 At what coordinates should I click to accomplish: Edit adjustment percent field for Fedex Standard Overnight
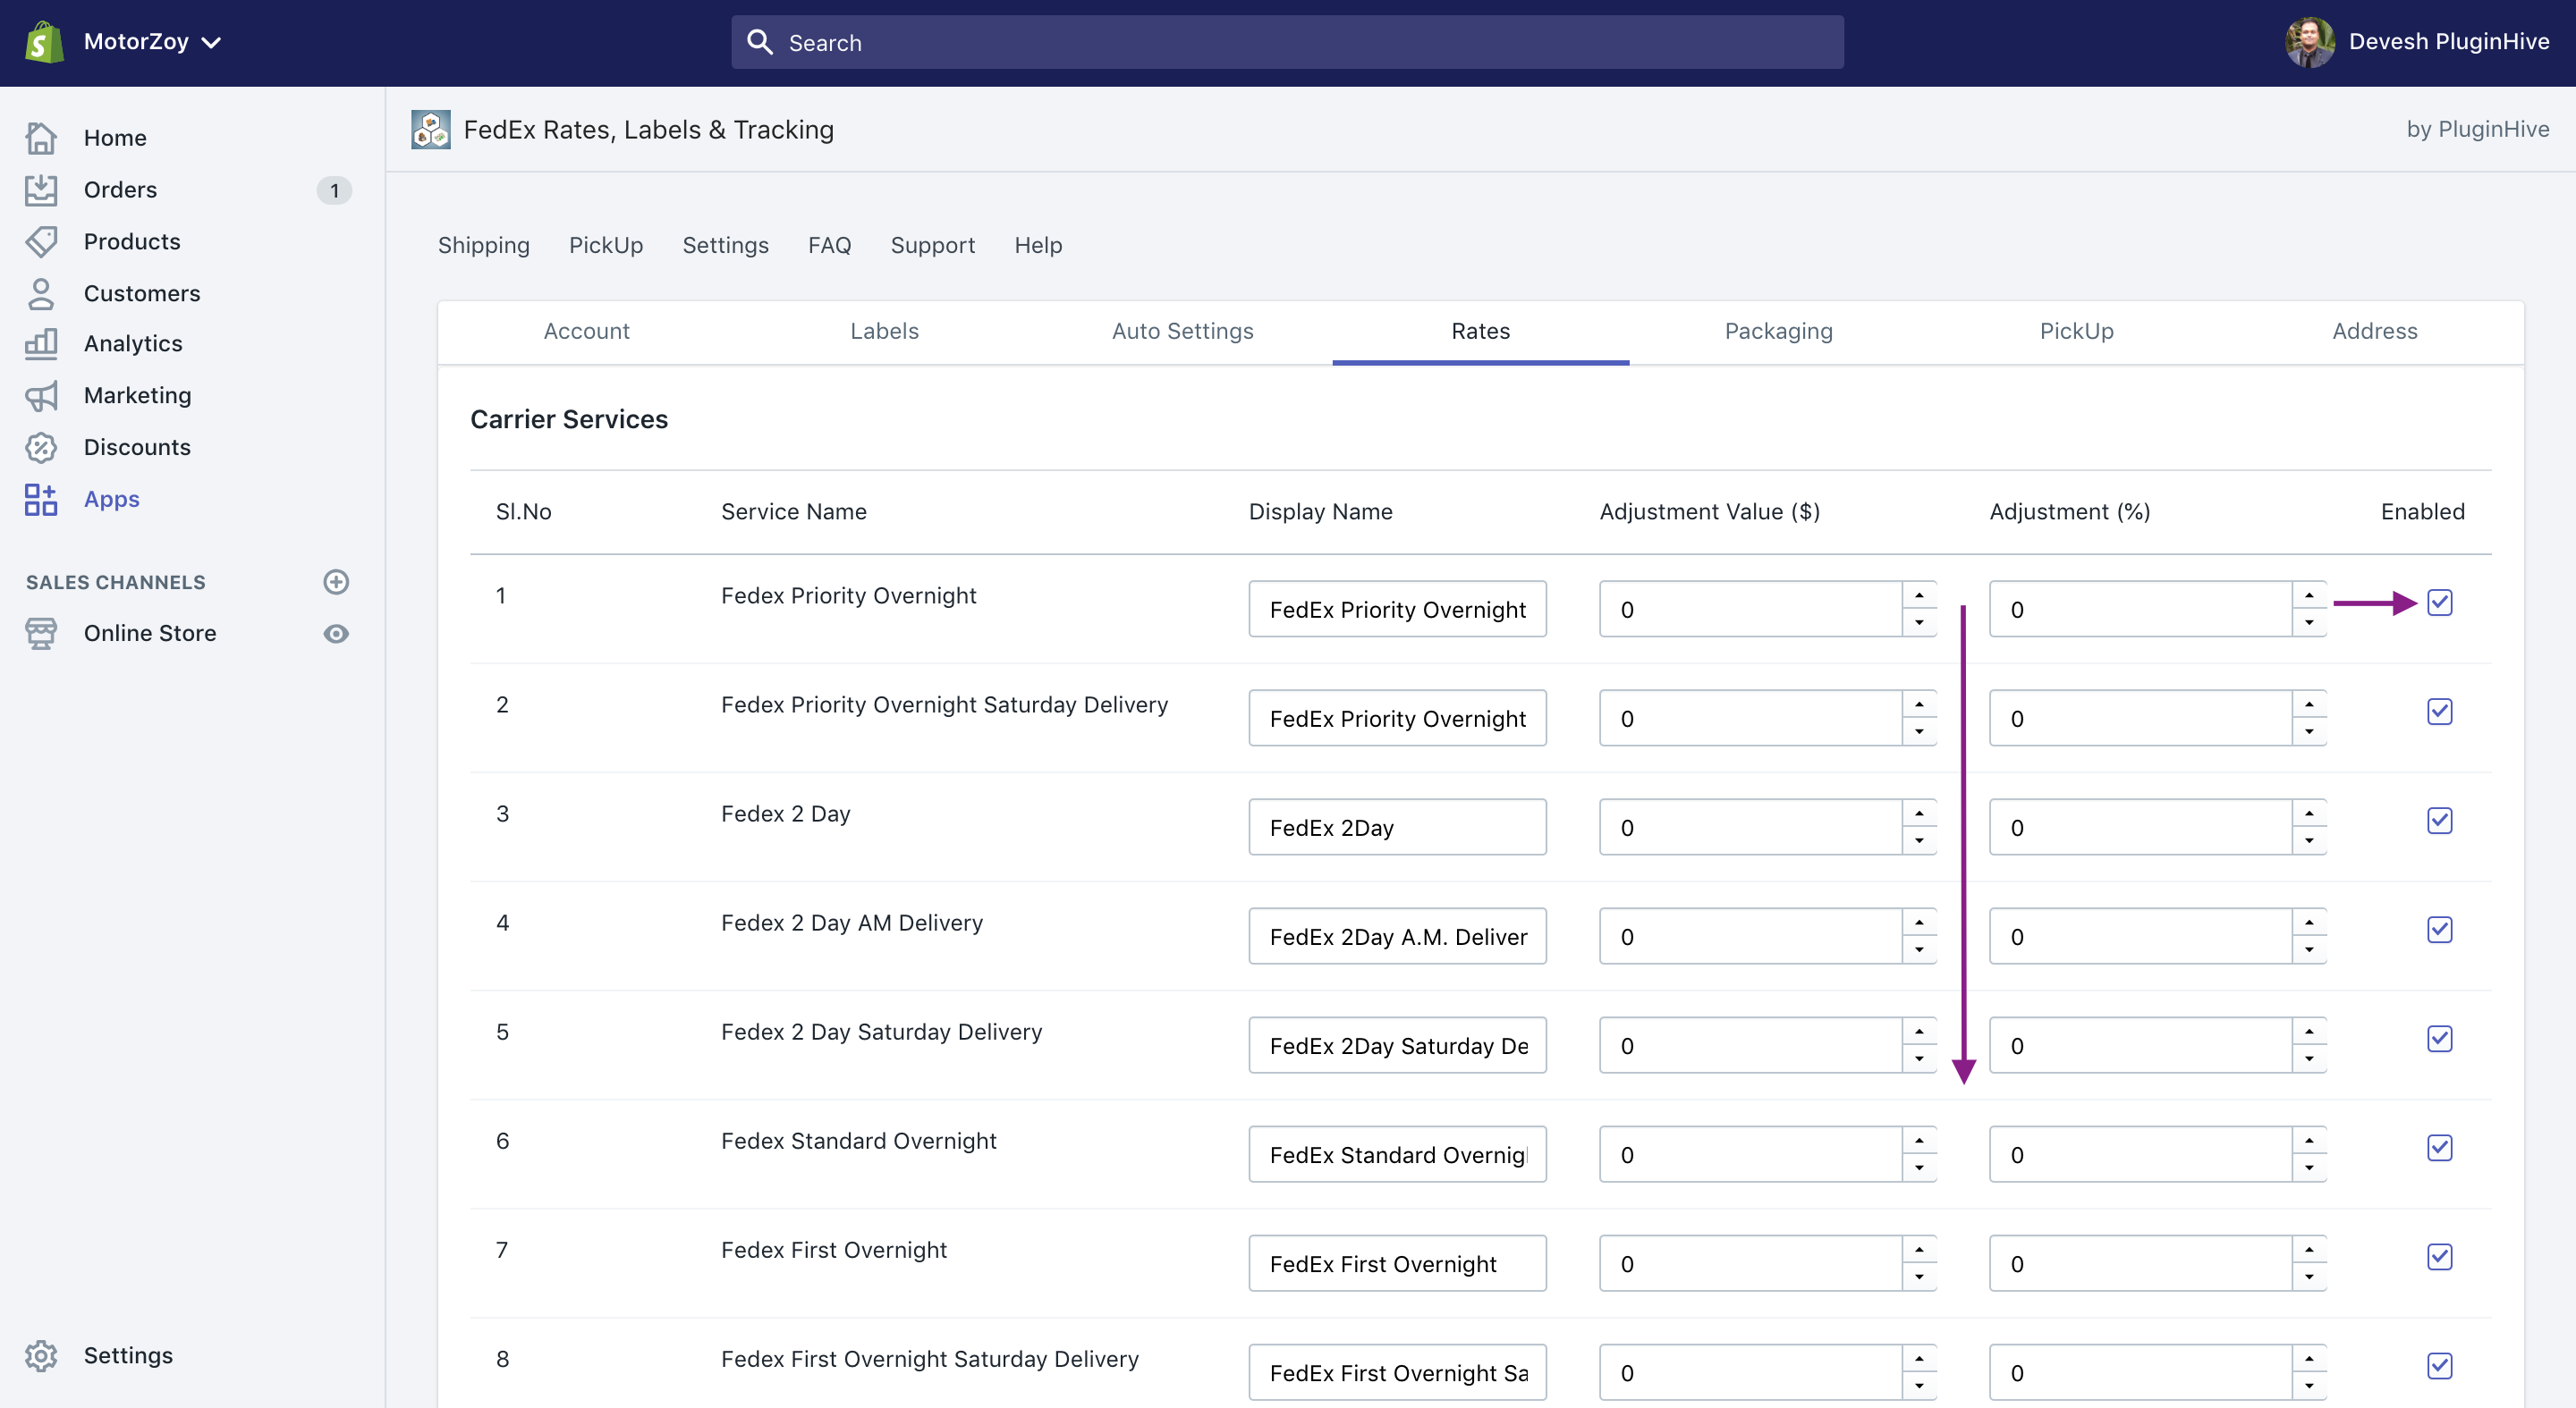2141,1155
